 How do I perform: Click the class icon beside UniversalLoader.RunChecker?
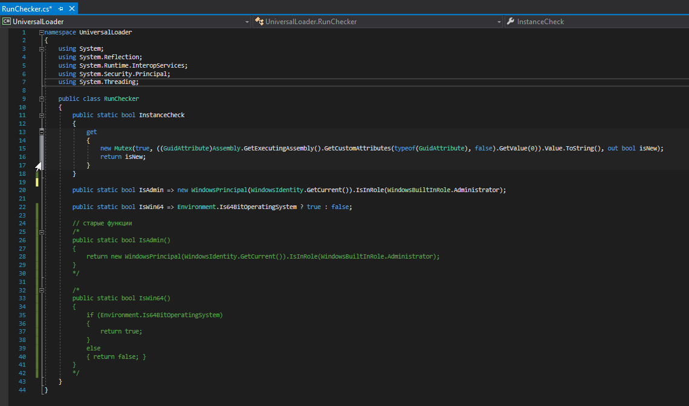(x=259, y=22)
